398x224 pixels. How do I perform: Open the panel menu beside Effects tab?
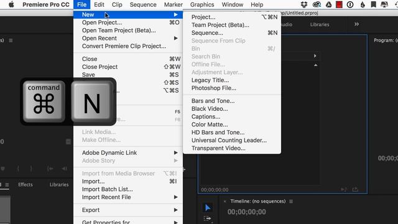point(7,185)
